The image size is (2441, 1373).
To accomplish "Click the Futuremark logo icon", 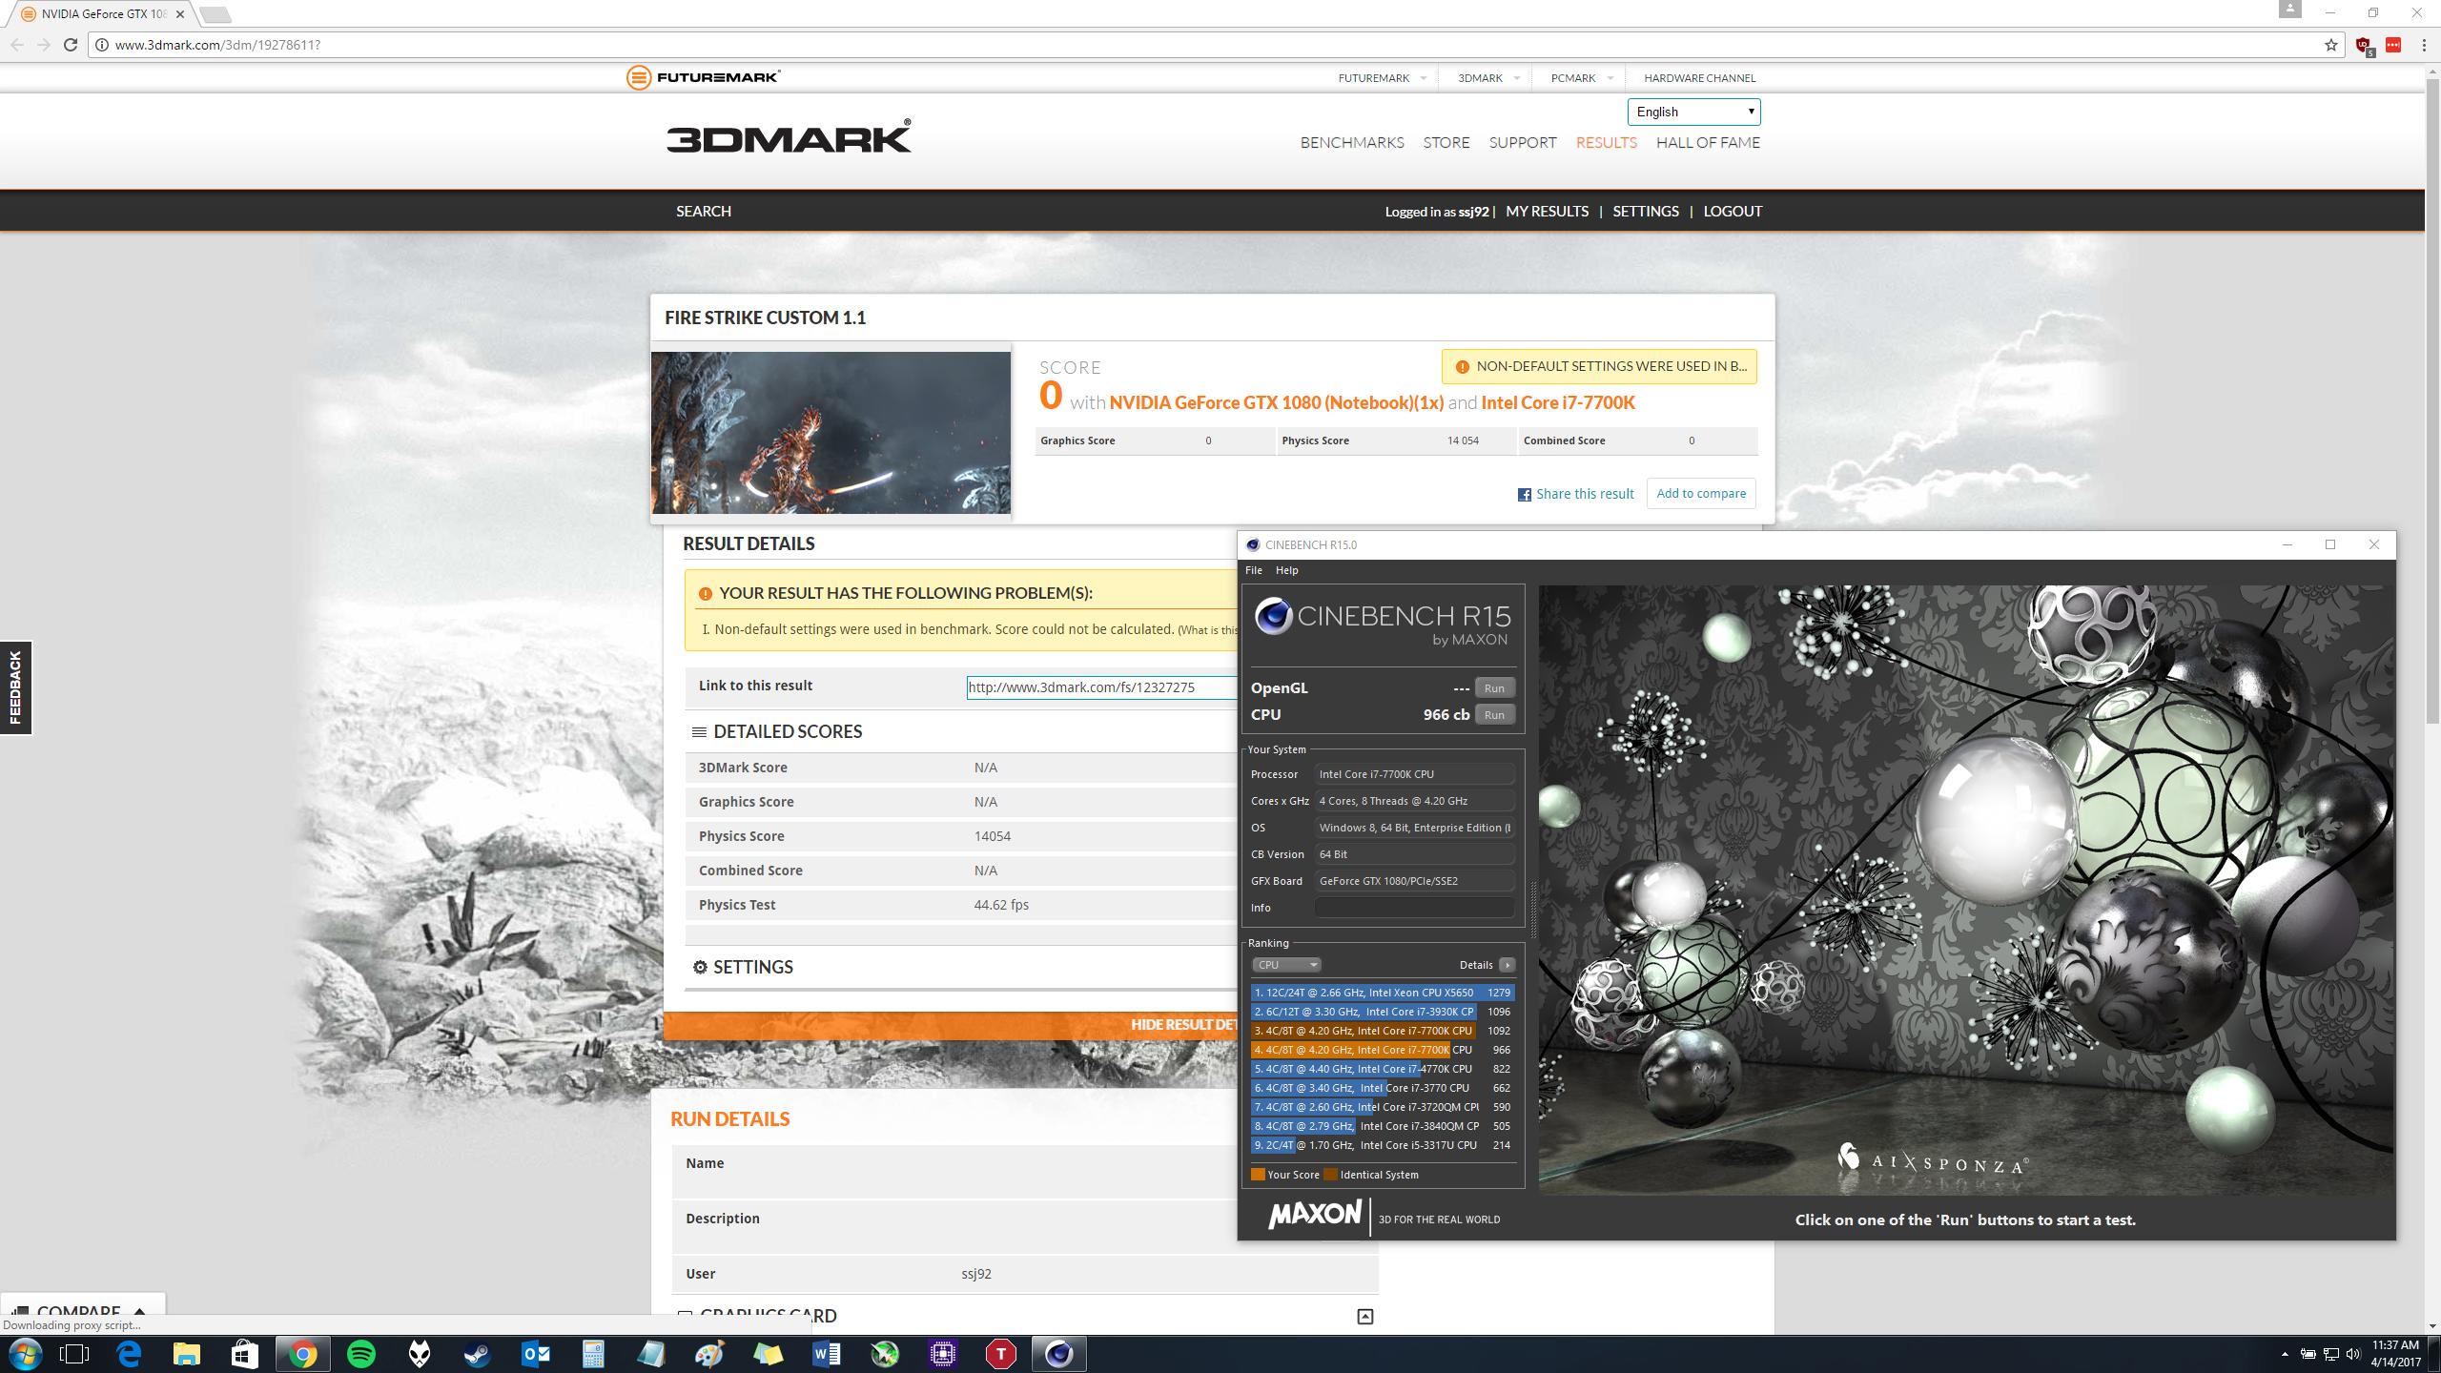I will [638, 77].
